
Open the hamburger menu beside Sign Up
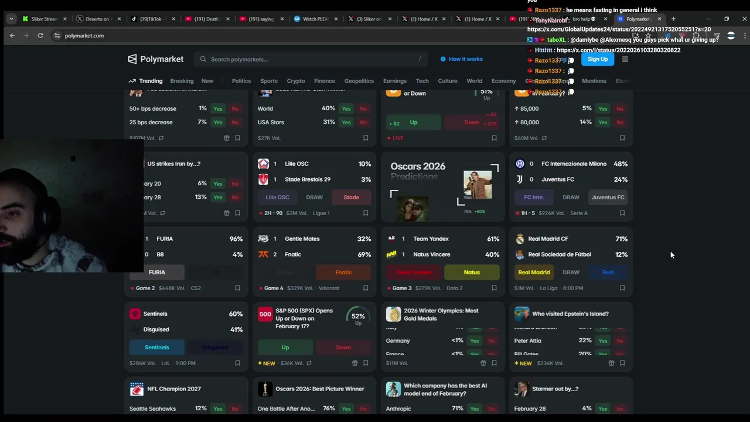(x=625, y=59)
